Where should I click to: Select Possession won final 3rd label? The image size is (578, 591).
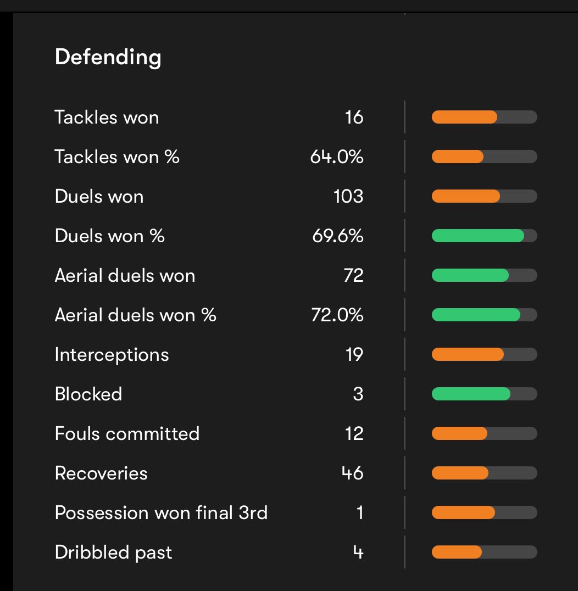[x=161, y=512]
